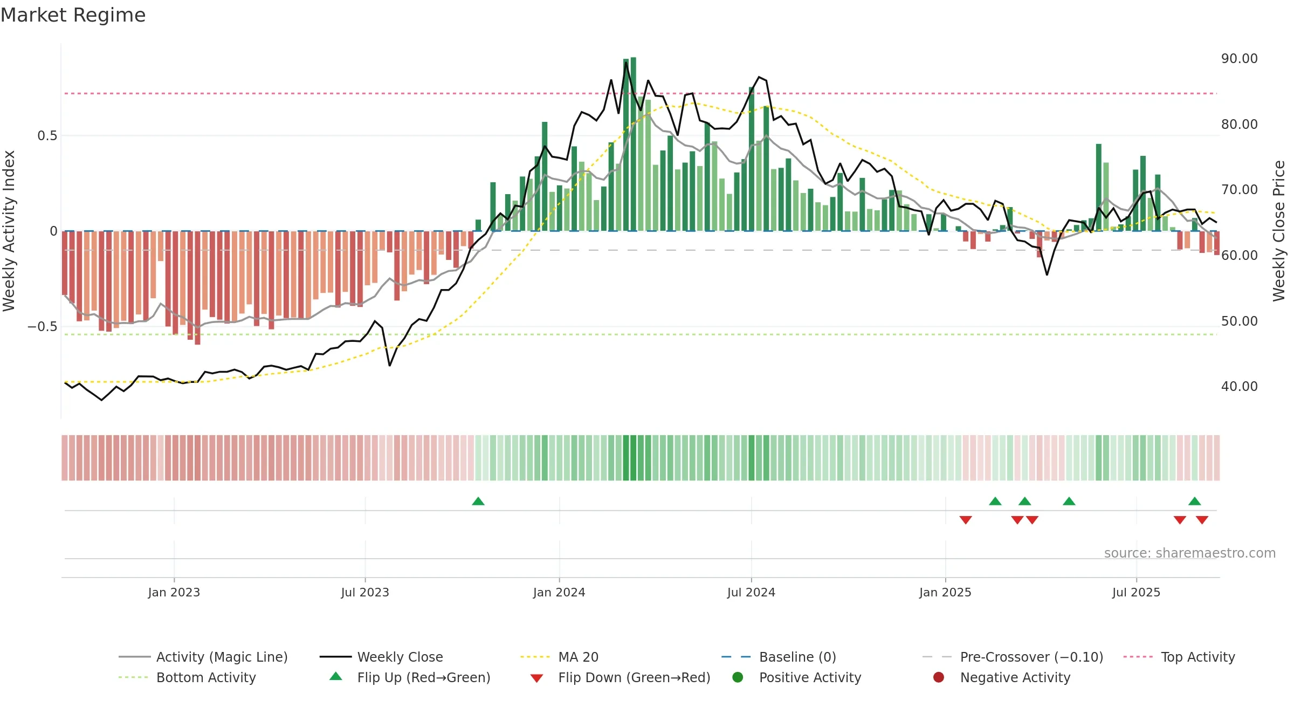Click the Jan 2024 x-axis label

point(559,592)
